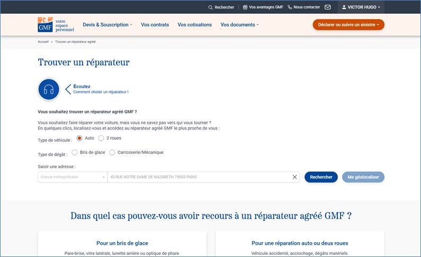
Task: Click the headphones audio icon
Action: pyautogui.click(x=49, y=89)
